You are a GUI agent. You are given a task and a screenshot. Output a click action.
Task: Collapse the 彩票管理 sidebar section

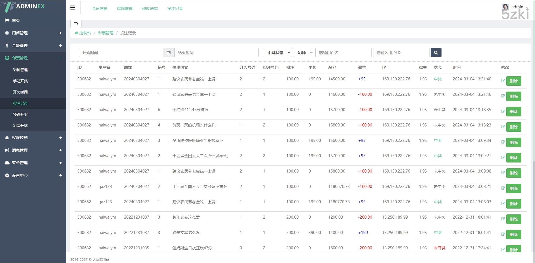33,58
